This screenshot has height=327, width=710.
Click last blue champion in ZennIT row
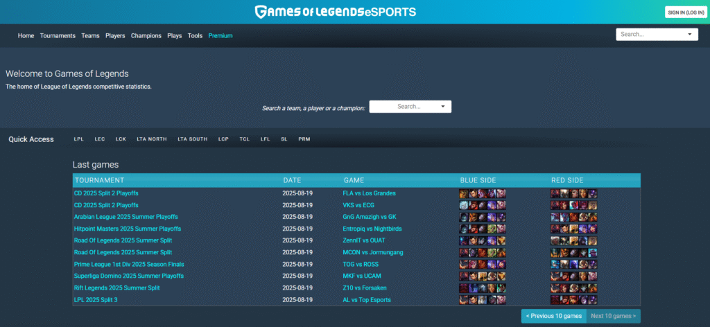tap(501, 240)
